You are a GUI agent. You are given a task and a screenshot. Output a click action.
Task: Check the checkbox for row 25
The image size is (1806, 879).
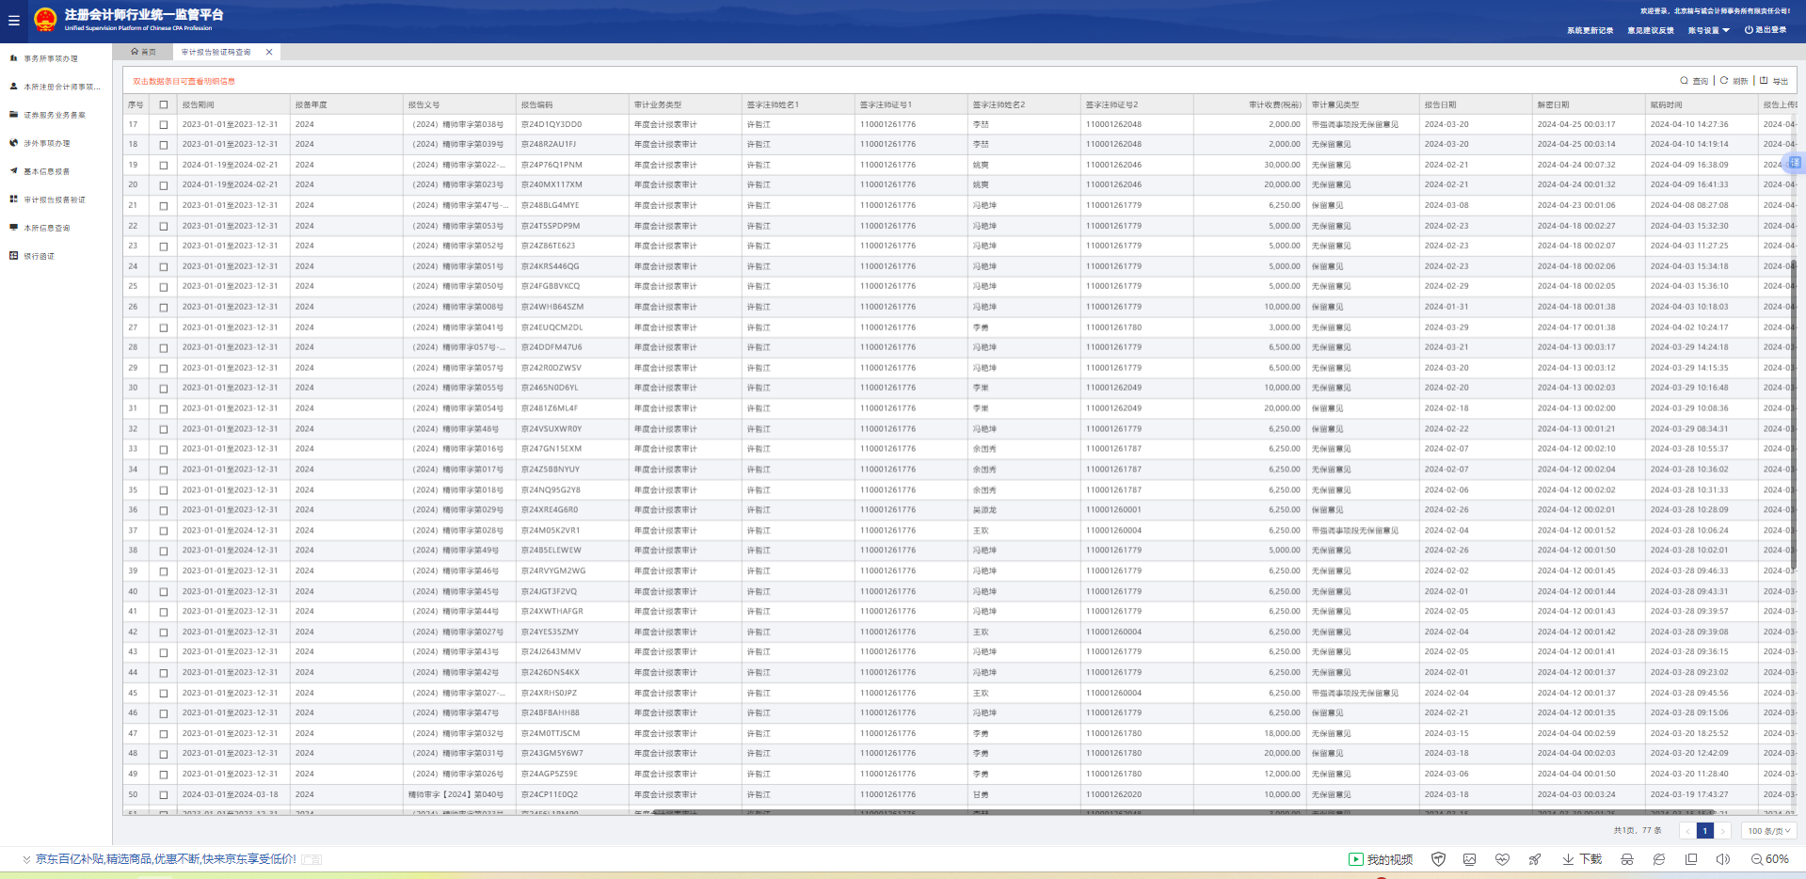pos(164,287)
